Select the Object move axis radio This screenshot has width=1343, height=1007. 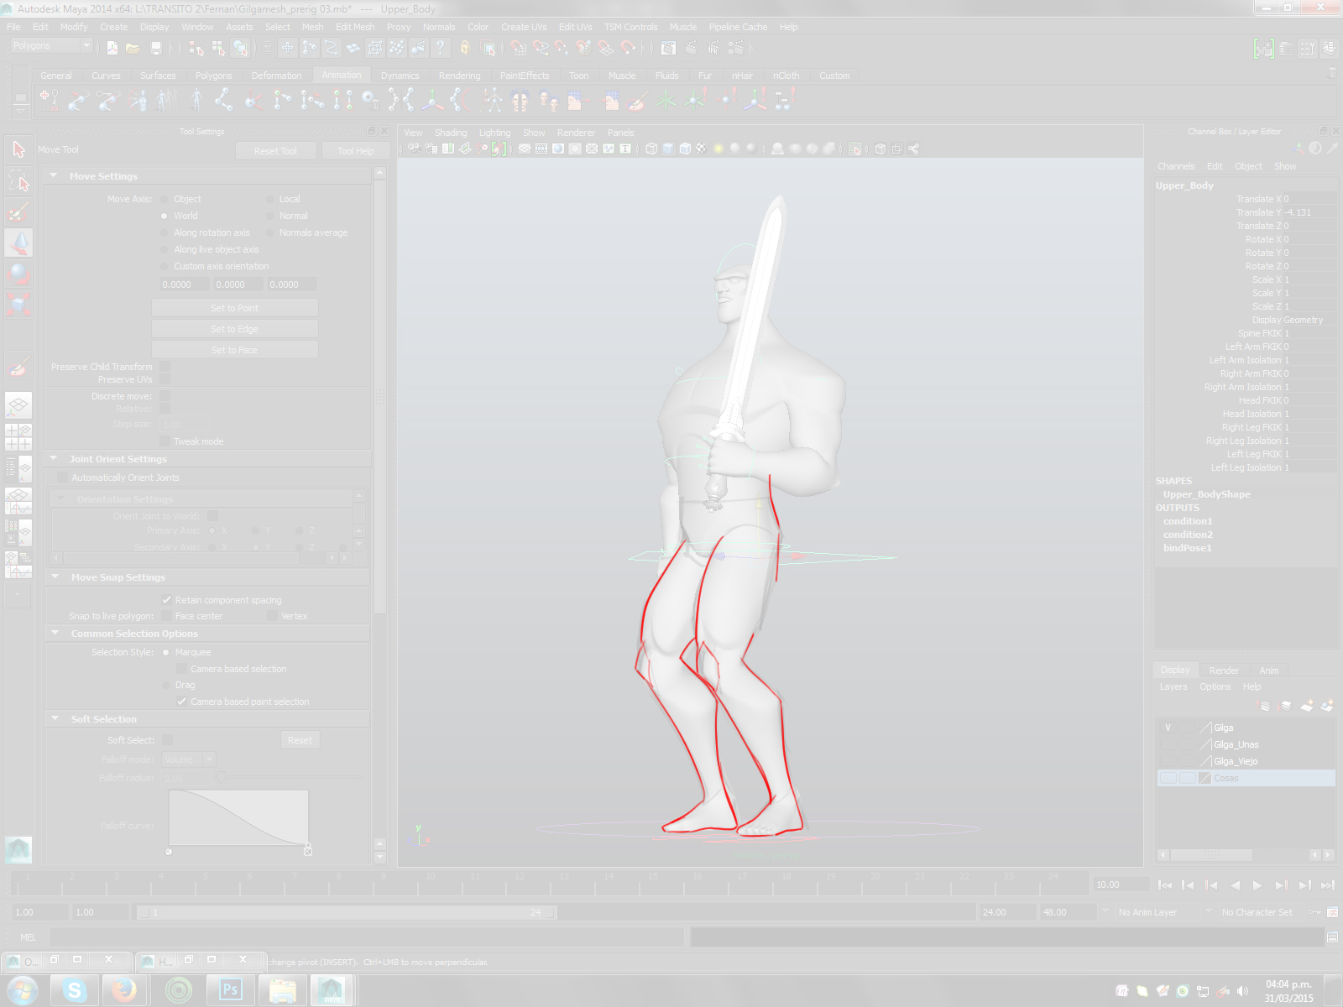click(165, 199)
